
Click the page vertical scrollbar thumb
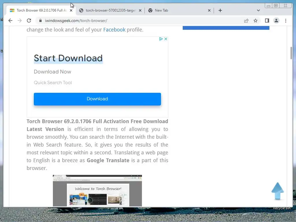coord(291,53)
